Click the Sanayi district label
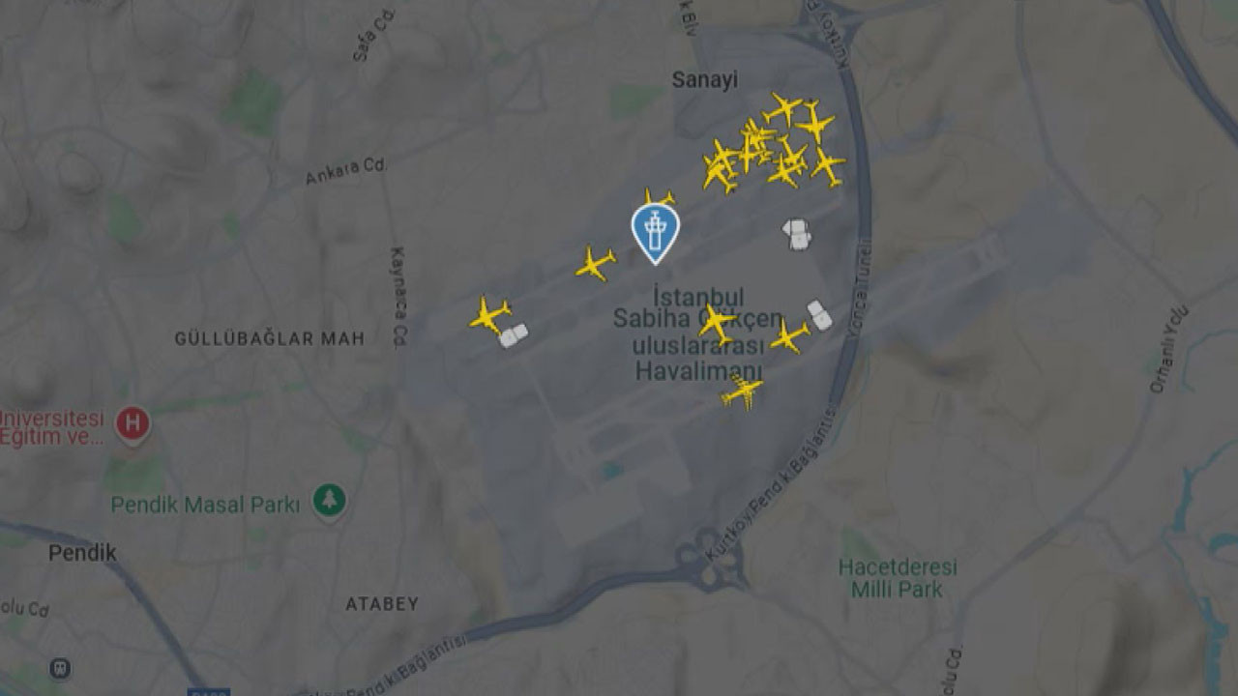The width and height of the screenshot is (1238, 696). (705, 80)
